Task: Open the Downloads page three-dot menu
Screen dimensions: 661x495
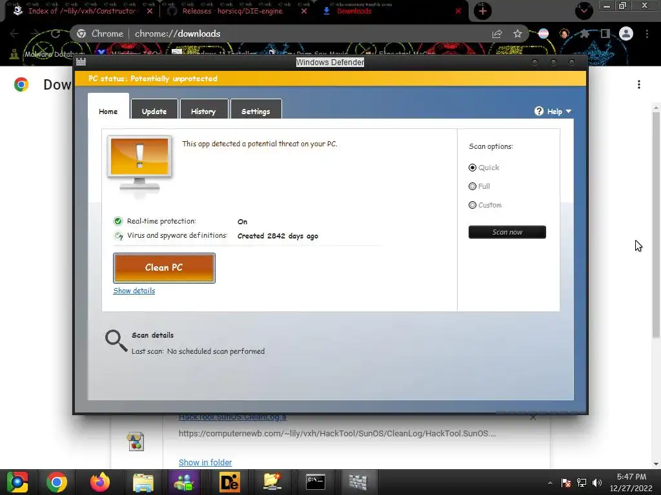Action: click(639, 84)
